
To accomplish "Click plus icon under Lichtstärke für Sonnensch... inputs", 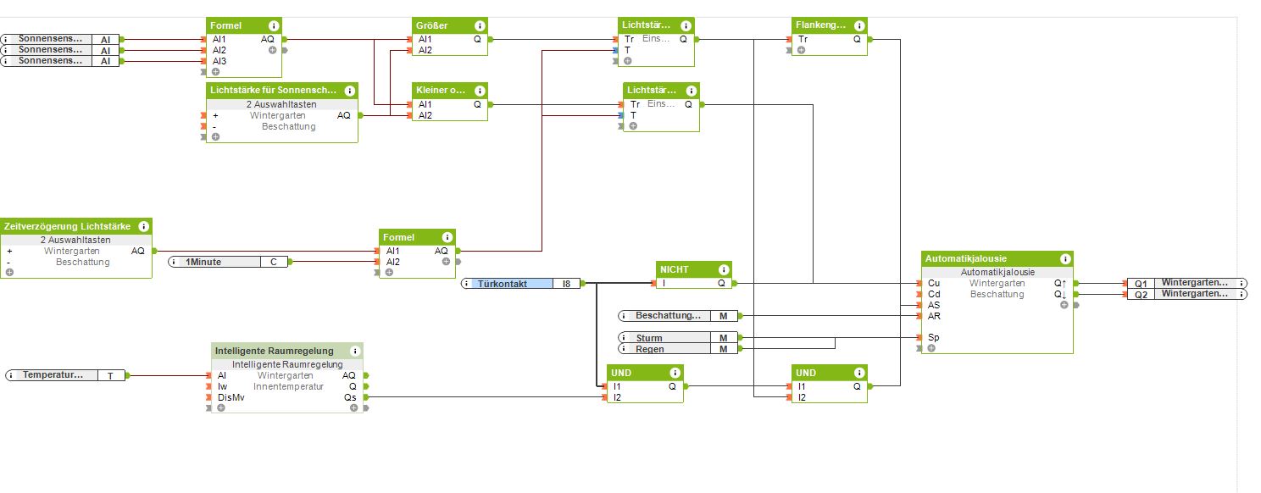I will point(215,137).
